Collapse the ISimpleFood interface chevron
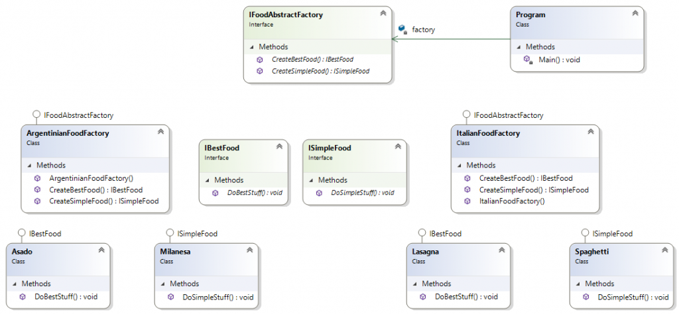Image resolution: width=679 pixels, height=314 pixels. (398, 146)
